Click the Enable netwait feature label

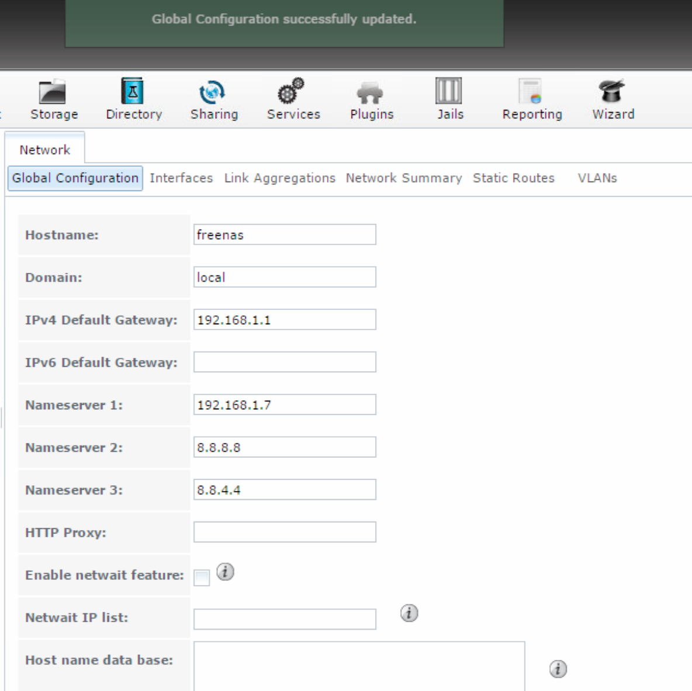pos(104,575)
